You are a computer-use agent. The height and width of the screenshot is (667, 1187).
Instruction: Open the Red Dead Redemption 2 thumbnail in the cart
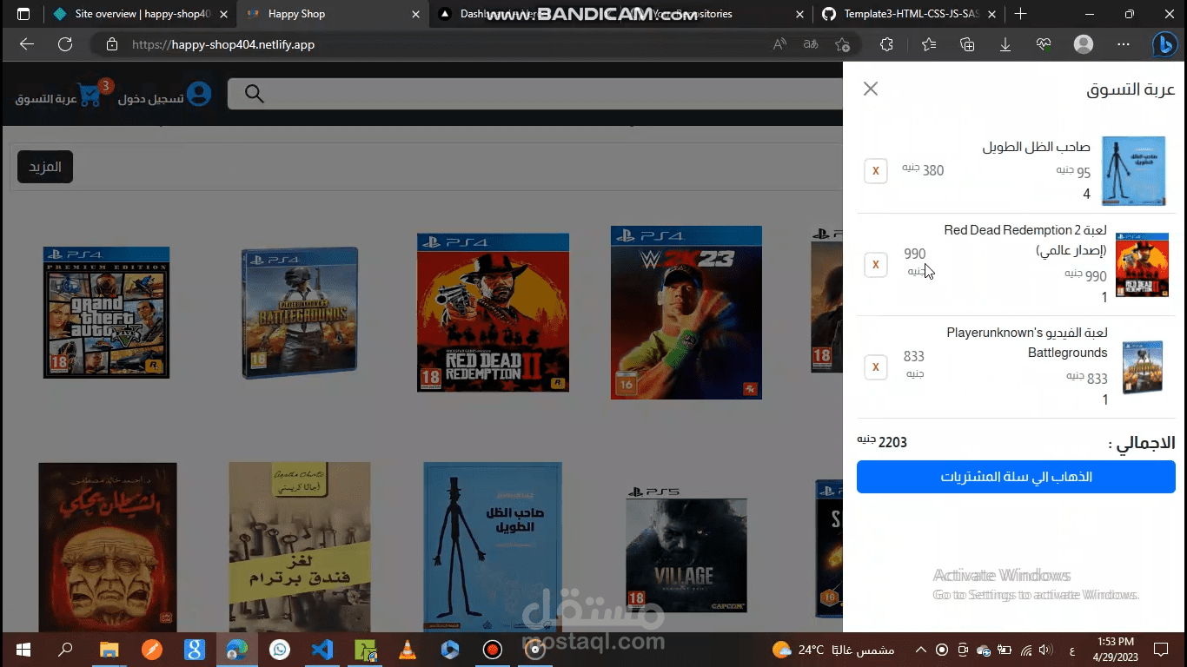(x=1142, y=265)
